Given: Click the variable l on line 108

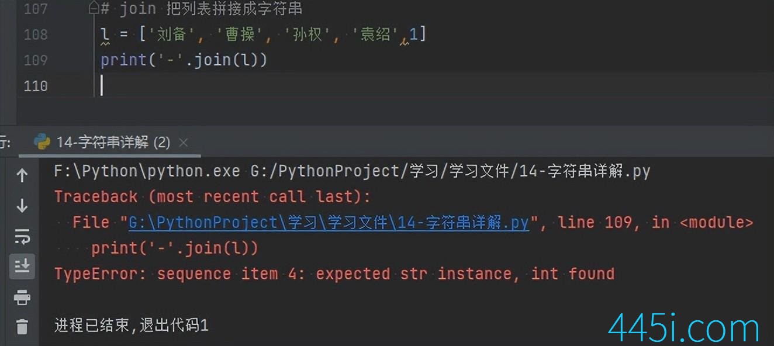Looking at the screenshot, I should tap(105, 34).
